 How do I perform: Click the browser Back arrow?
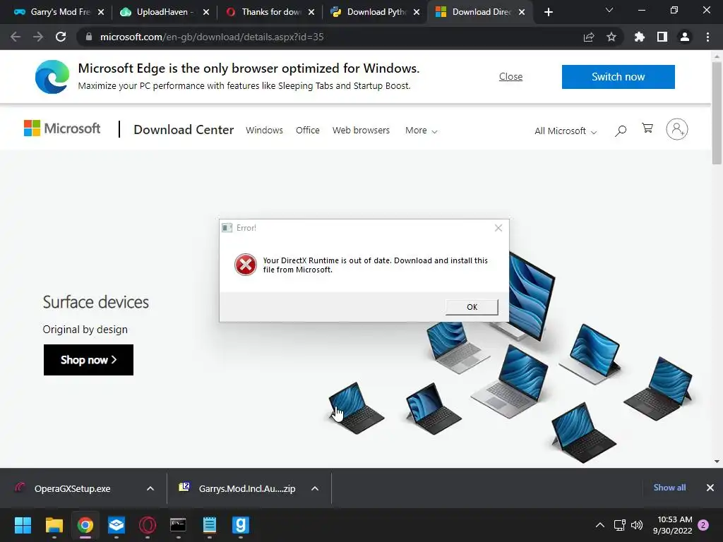point(16,37)
